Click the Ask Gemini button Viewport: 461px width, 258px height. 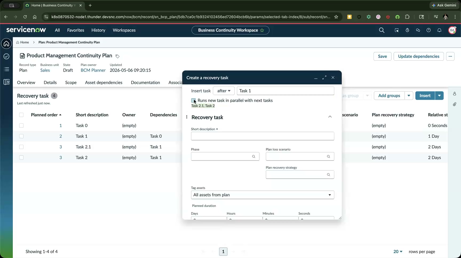click(x=444, y=5)
